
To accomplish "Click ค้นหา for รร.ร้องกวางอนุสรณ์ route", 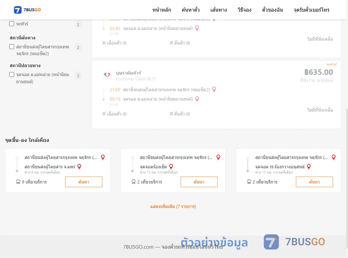I will (314, 182).
